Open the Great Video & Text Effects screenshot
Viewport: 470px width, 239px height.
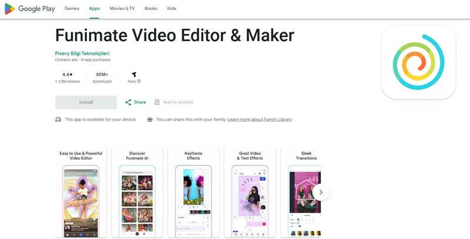pyautogui.click(x=250, y=192)
